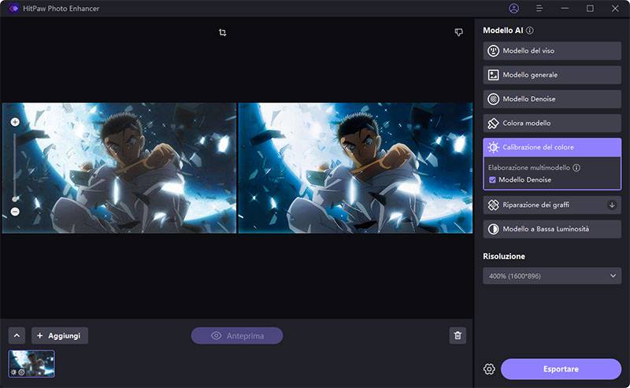Viewport: 630px width, 388px height.
Task: Click the vertical zoom slider handle
Action: [15, 198]
